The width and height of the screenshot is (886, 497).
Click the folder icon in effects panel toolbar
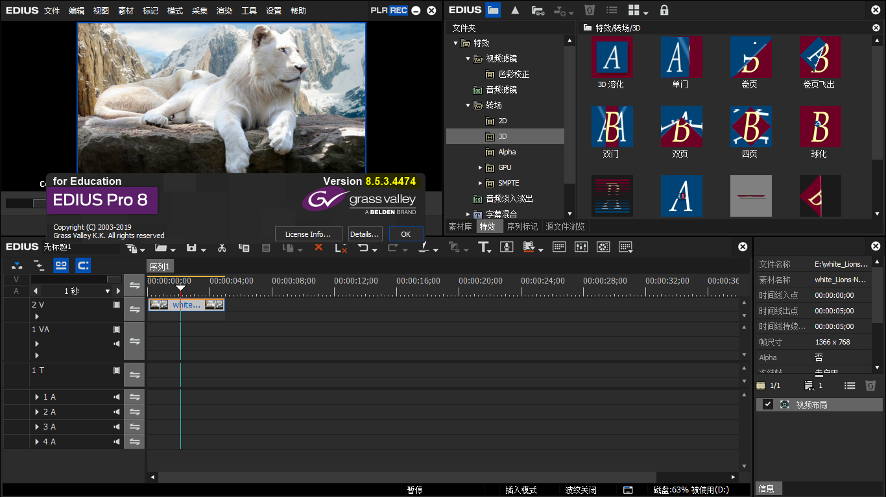point(493,10)
